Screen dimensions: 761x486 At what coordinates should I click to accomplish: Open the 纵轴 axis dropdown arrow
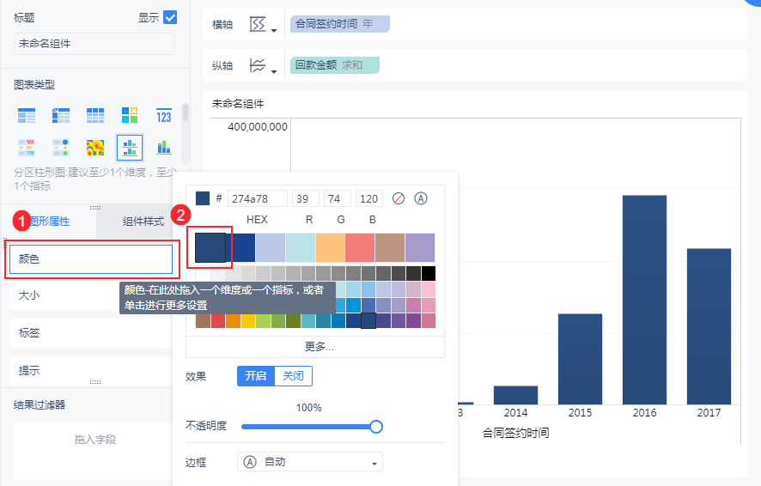274,71
